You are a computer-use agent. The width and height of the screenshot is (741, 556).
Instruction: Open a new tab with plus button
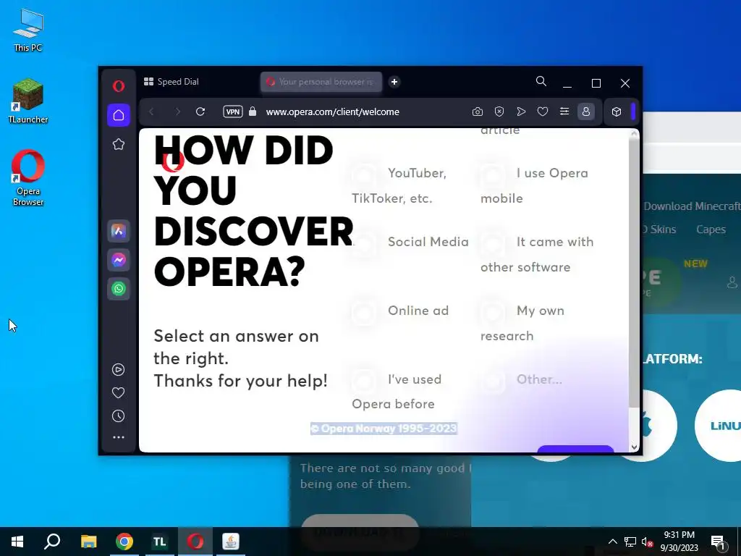394,82
